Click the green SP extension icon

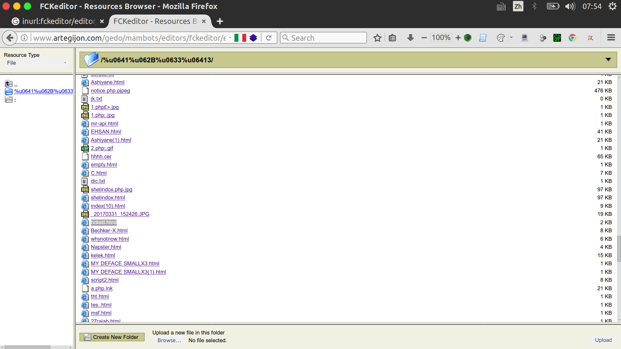tap(557, 38)
